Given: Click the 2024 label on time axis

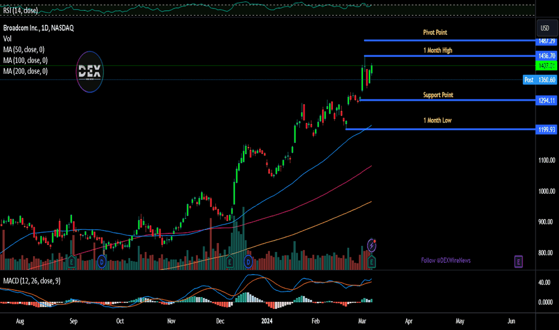Looking at the screenshot, I should pyautogui.click(x=267, y=321).
